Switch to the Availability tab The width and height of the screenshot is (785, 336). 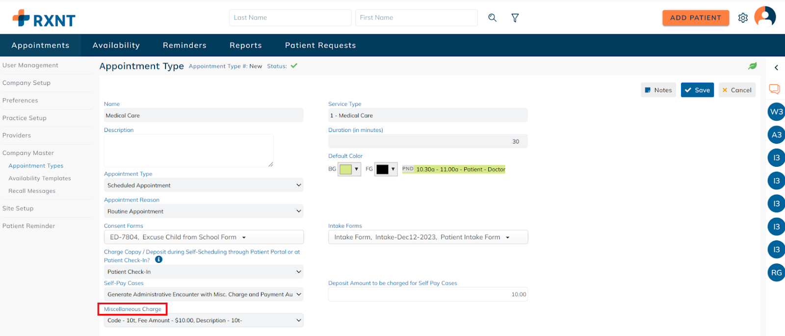(116, 45)
